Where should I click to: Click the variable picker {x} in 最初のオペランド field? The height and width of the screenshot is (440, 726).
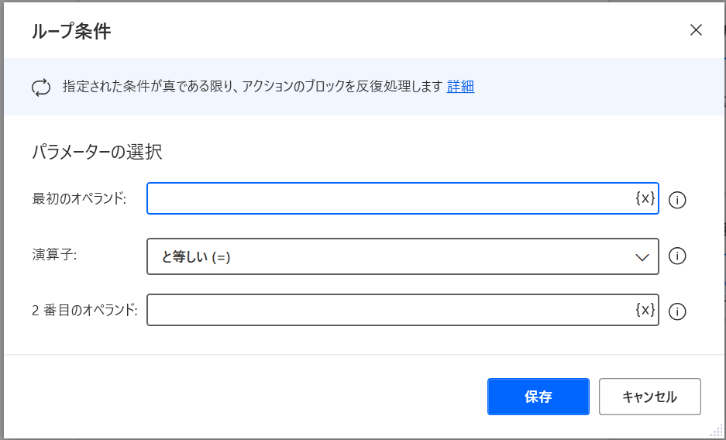point(645,198)
